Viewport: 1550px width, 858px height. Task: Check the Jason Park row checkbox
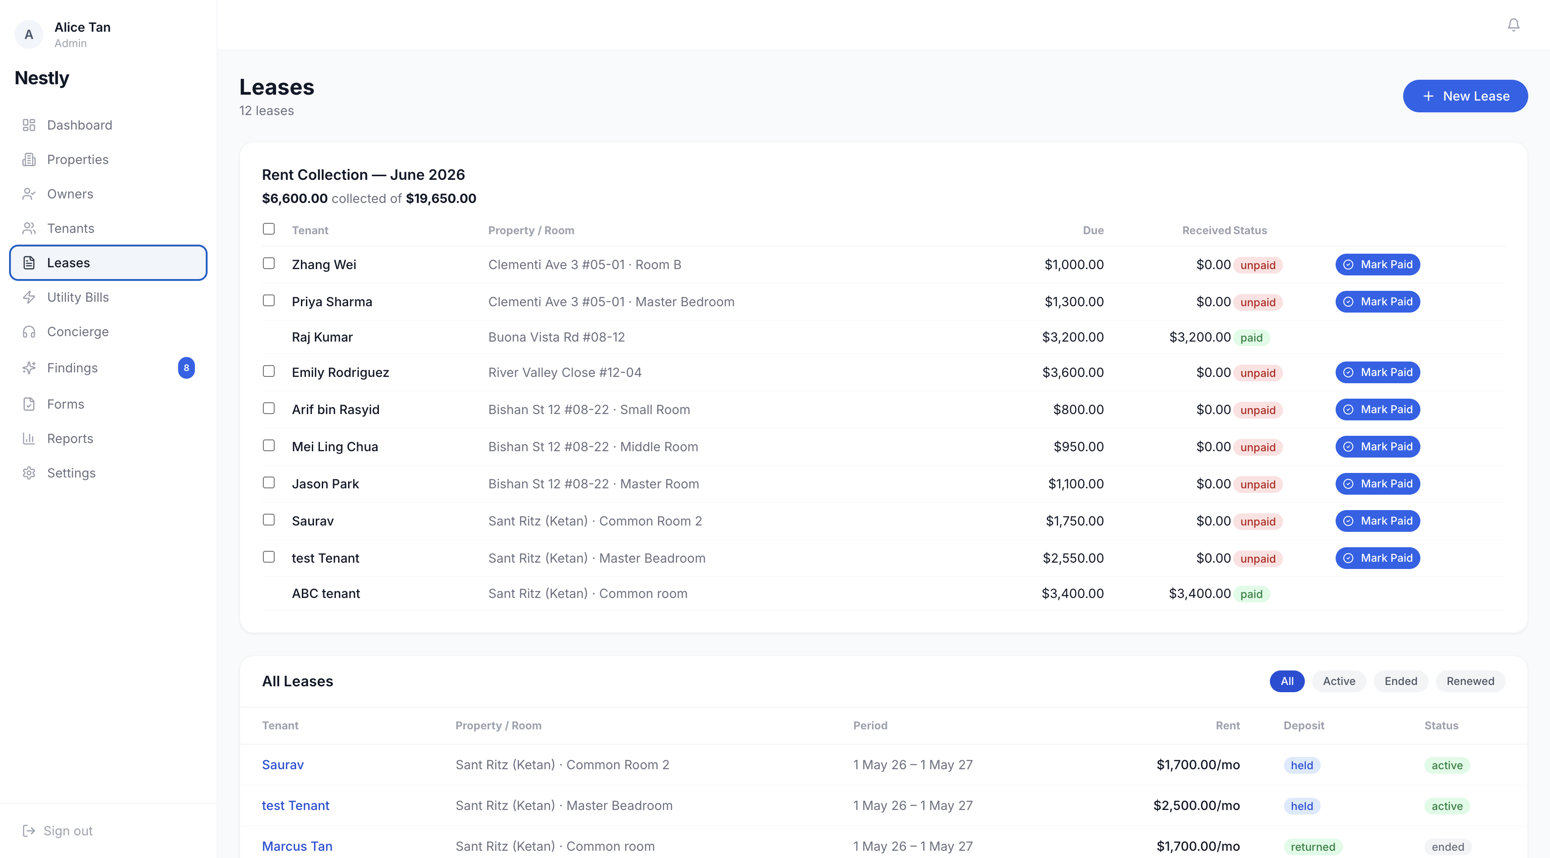[268, 483]
